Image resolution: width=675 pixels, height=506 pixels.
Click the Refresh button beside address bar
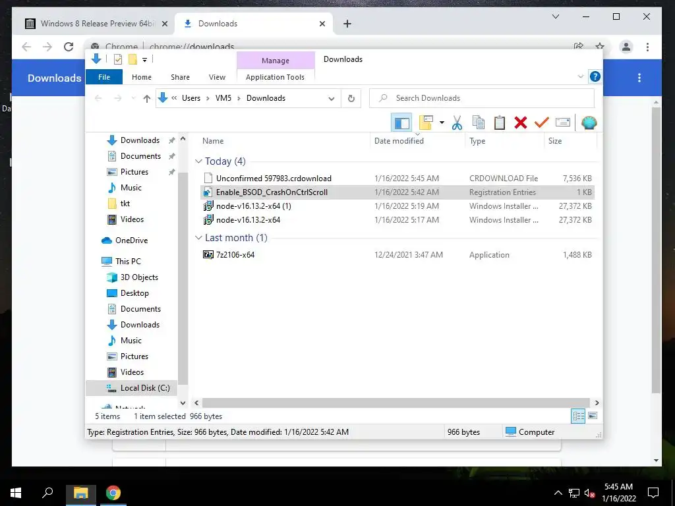(x=351, y=99)
